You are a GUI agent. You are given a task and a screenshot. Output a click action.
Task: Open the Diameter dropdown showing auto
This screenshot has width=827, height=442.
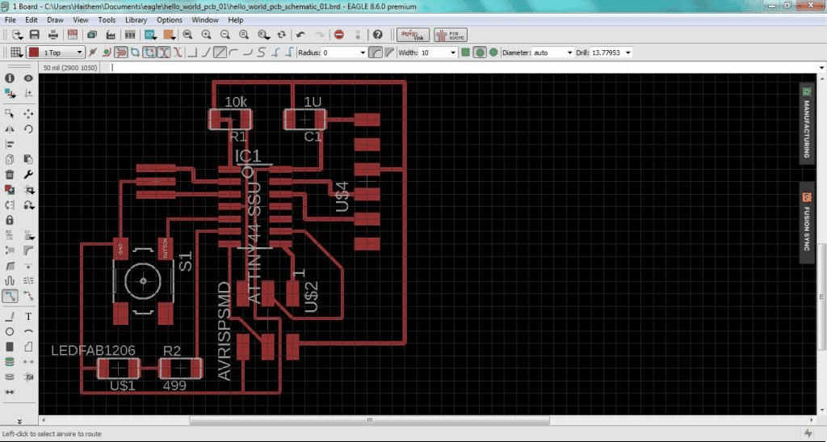point(552,53)
